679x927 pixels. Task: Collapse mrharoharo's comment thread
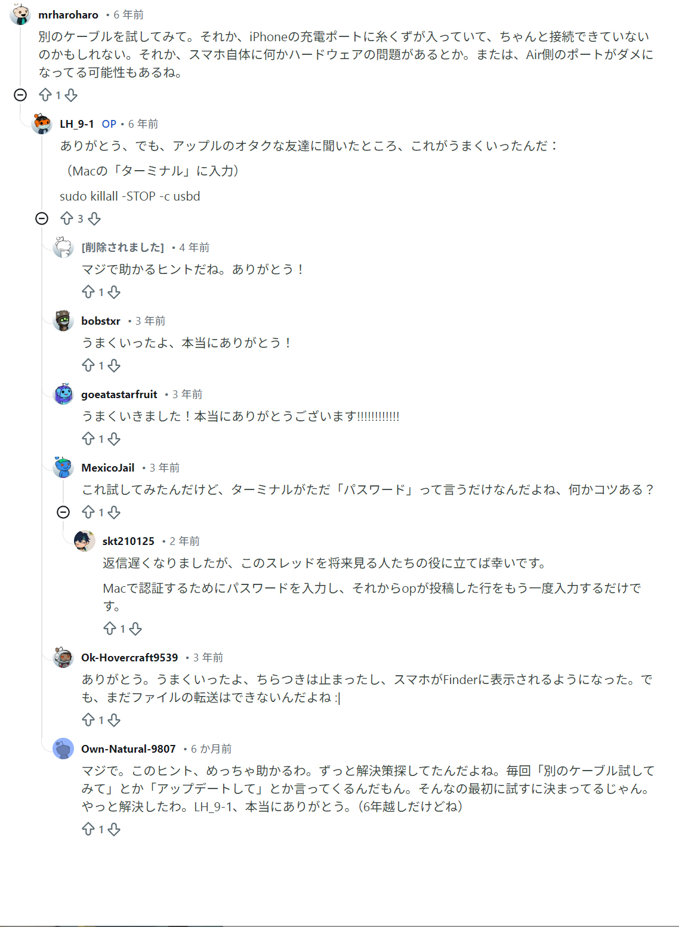coord(20,95)
